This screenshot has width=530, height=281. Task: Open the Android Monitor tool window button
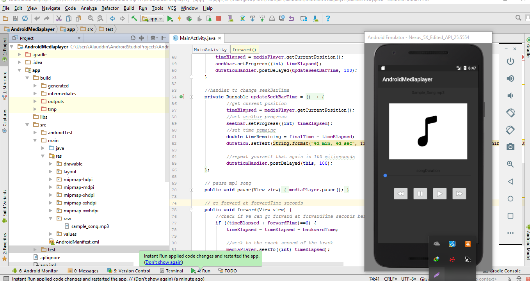35,270
